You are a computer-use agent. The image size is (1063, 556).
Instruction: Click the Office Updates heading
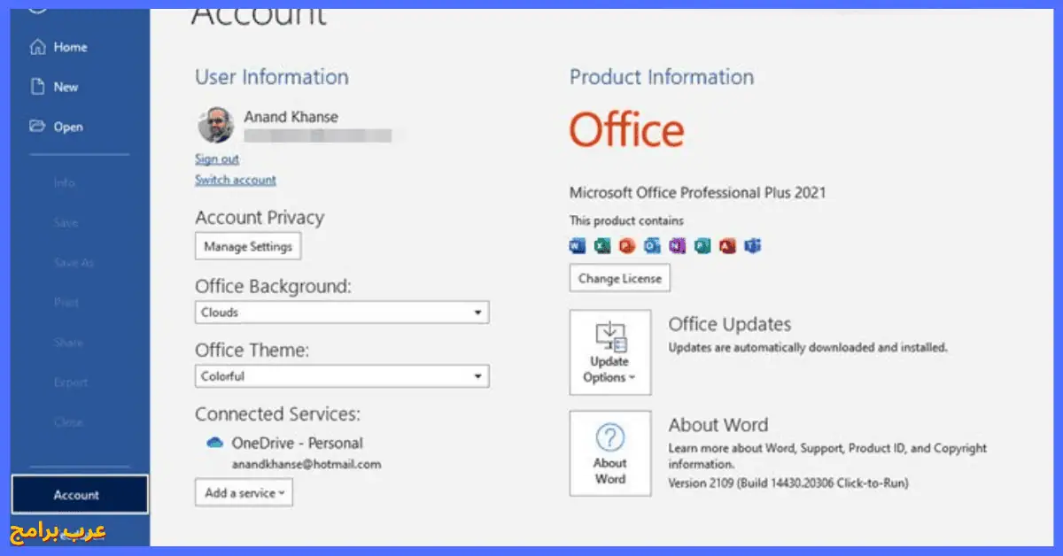point(730,324)
